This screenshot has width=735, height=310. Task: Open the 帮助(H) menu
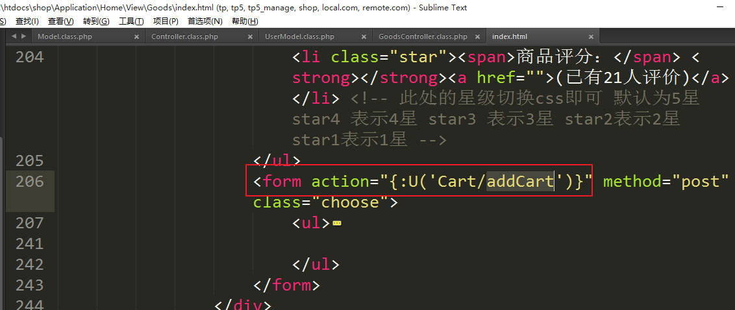click(x=245, y=21)
